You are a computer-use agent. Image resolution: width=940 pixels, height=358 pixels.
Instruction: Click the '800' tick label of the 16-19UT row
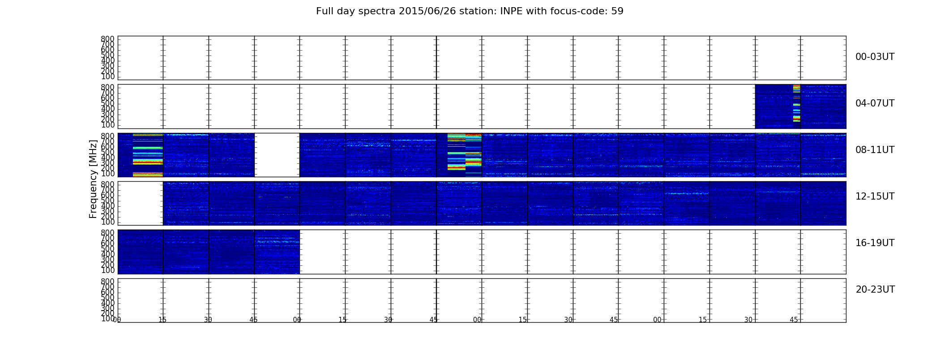tap(107, 233)
